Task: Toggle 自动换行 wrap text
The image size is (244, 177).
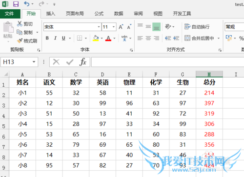Action: tap(197, 27)
